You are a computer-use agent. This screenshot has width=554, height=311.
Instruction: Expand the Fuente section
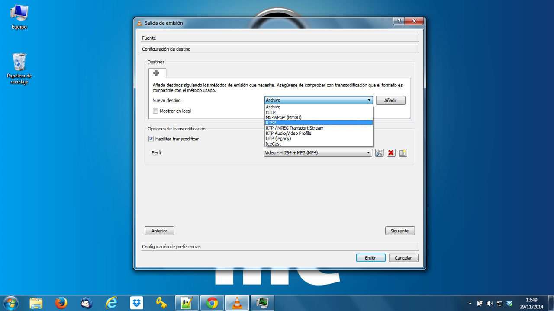[280, 38]
